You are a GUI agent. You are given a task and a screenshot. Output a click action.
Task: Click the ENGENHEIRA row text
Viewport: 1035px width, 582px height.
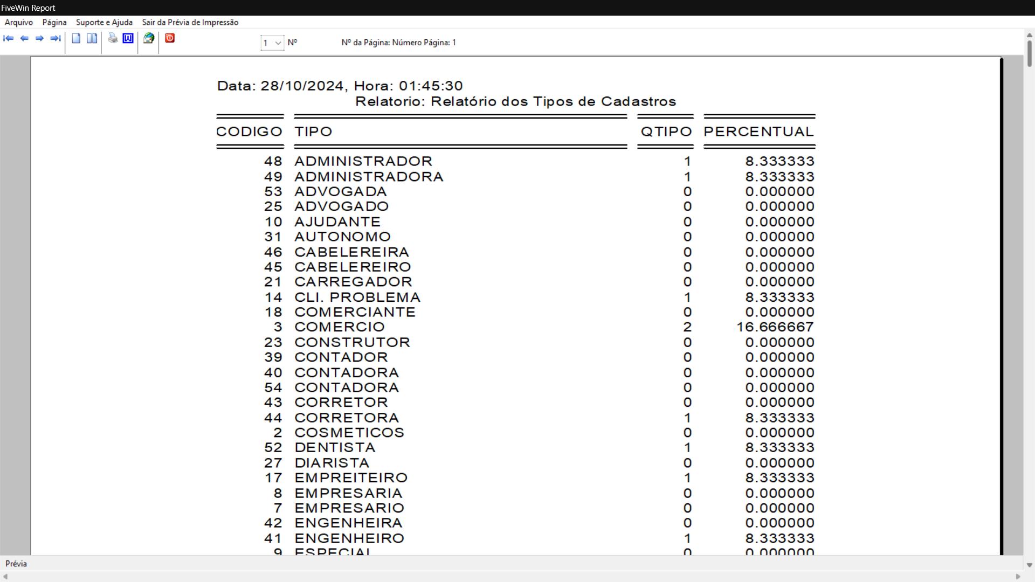[348, 523]
